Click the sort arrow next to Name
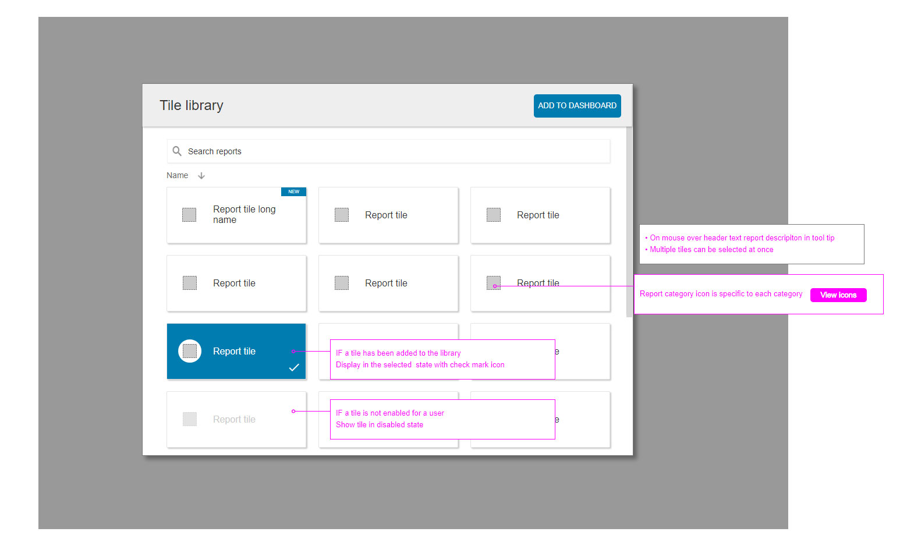The width and height of the screenshot is (900, 553). [x=201, y=176]
